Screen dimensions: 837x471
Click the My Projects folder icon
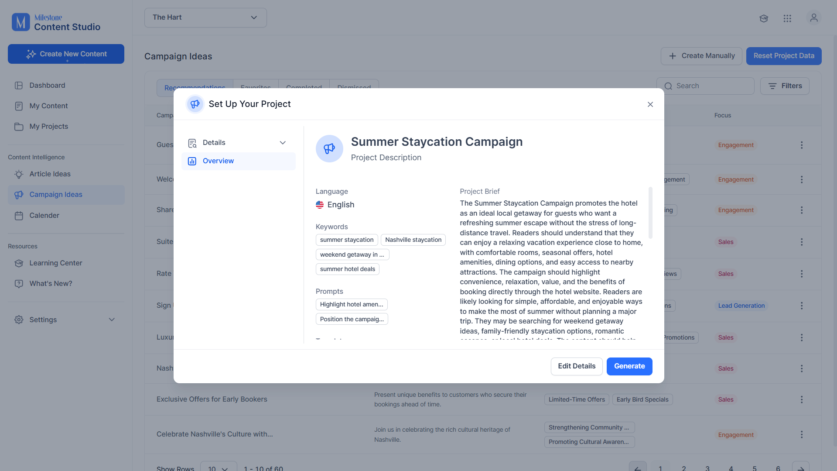19,127
